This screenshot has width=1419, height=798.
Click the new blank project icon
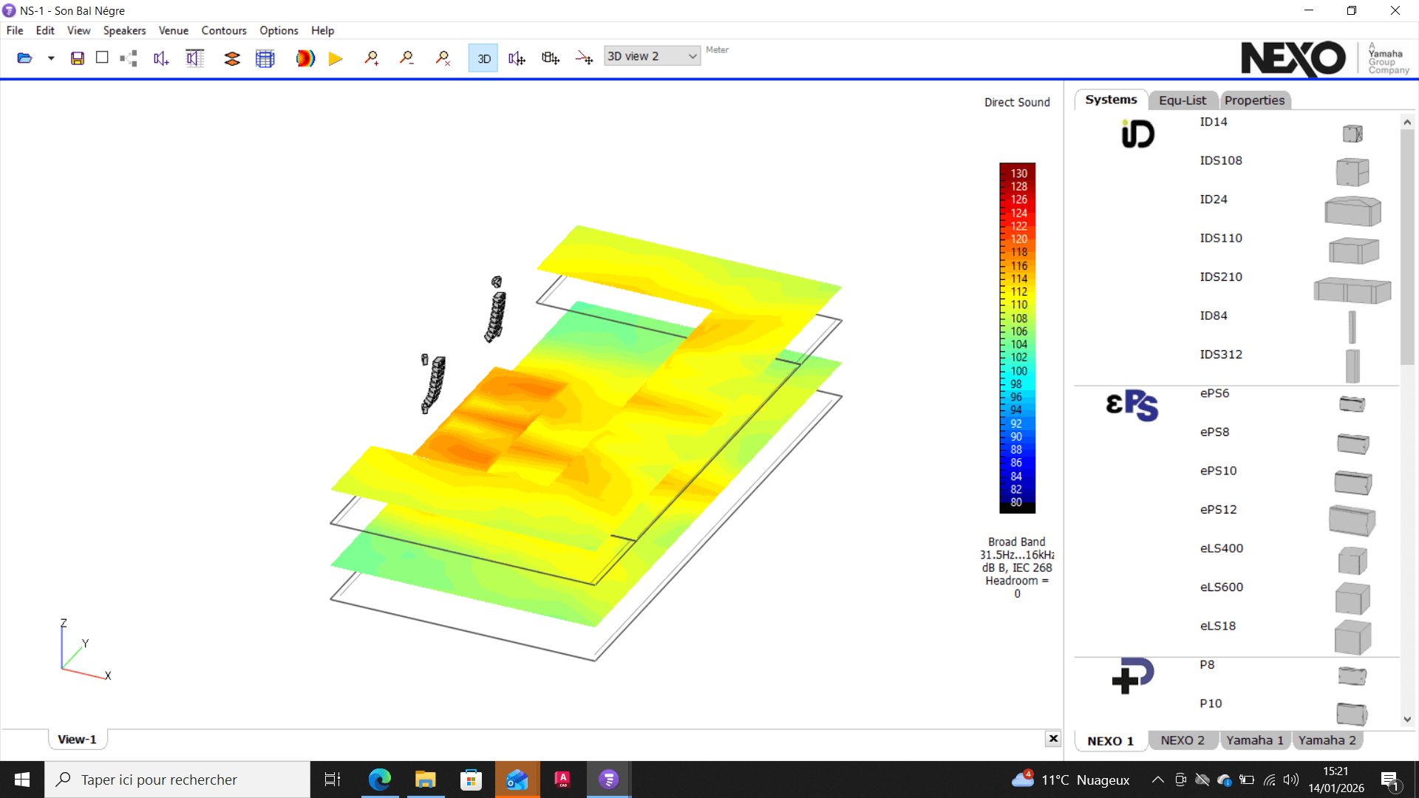click(102, 58)
